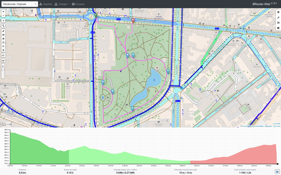Click the line-chart button in left toolbar

click(x=3, y=60)
